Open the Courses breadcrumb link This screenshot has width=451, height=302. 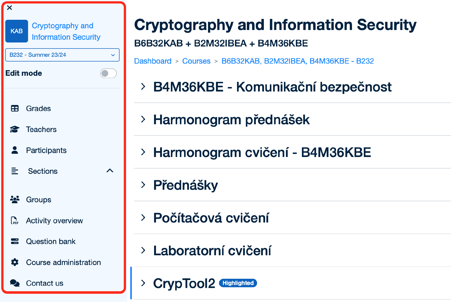pos(196,61)
